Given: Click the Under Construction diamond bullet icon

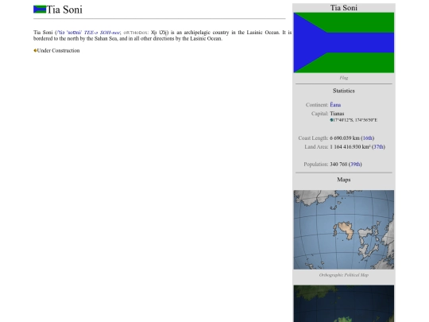Looking at the screenshot, I should point(35,50).
